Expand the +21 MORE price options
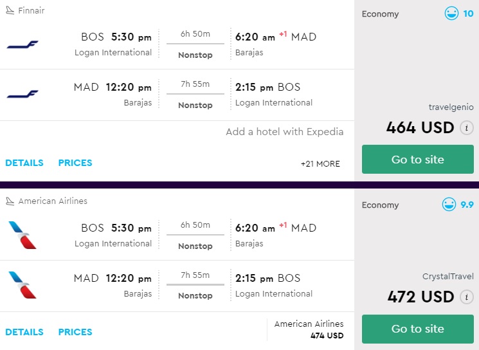Viewport: 479px width, 350px height. (x=320, y=163)
